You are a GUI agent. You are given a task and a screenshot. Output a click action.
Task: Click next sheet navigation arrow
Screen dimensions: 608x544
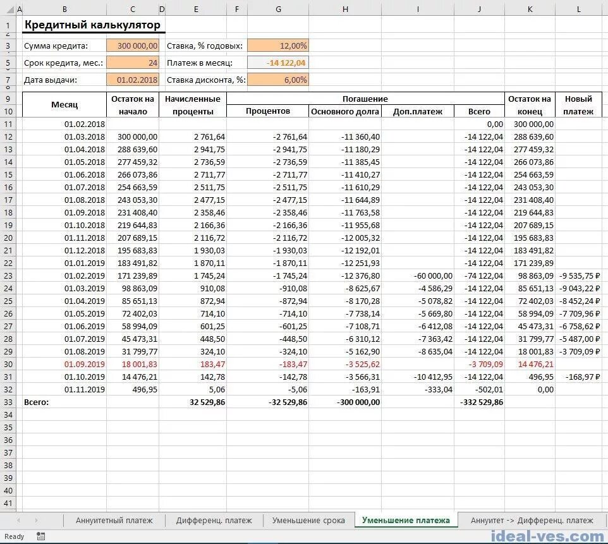[x=36, y=520]
